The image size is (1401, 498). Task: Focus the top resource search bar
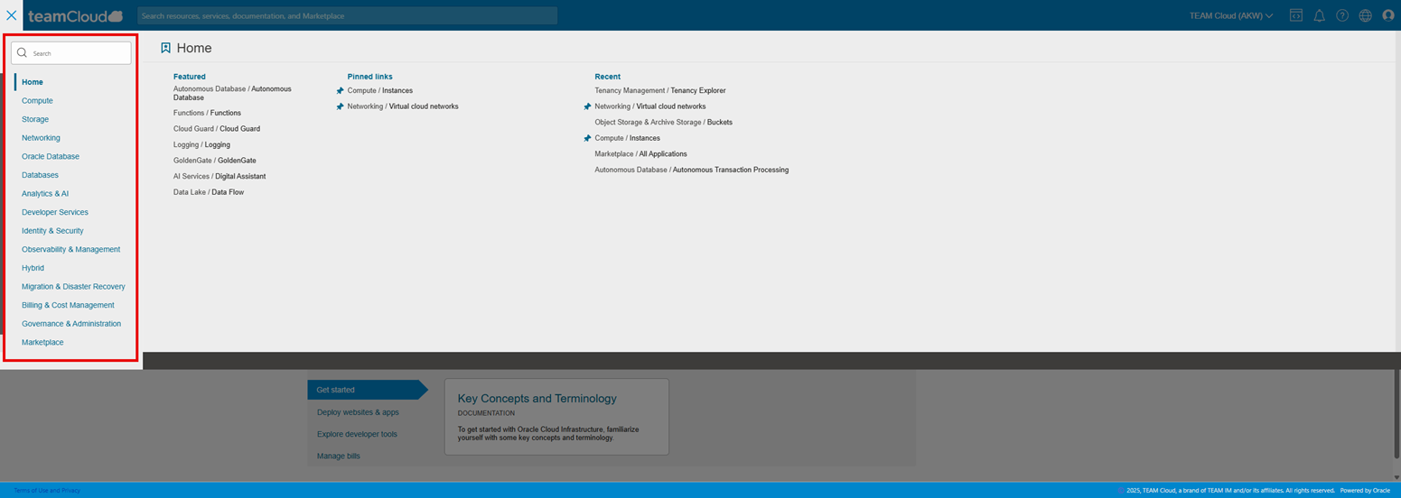coord(347,15)
